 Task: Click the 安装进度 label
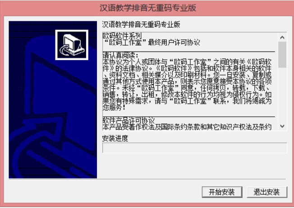(115, 138)
